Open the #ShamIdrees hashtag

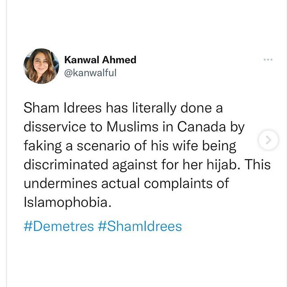(140, 226)
